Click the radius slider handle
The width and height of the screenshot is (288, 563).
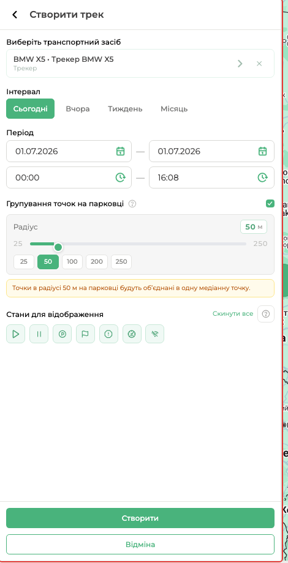[58, 247]
